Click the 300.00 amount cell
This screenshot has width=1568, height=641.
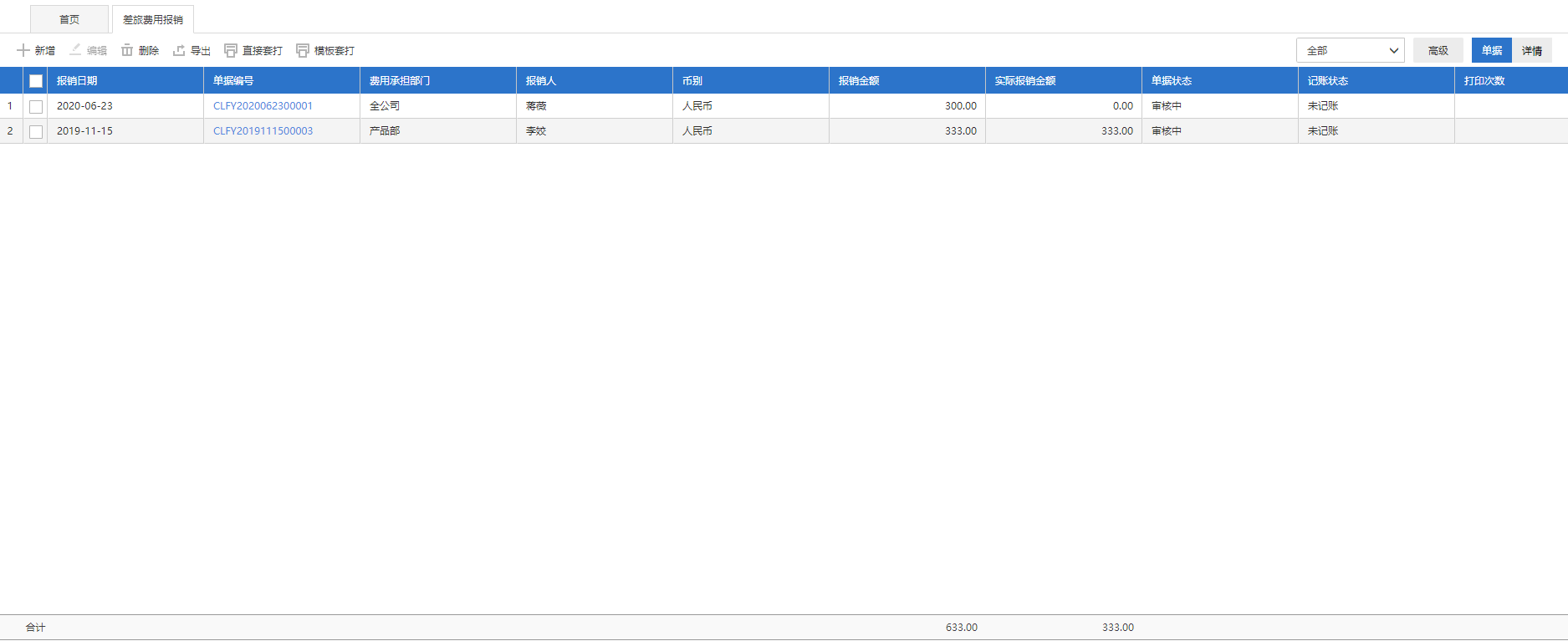(907, 106)
